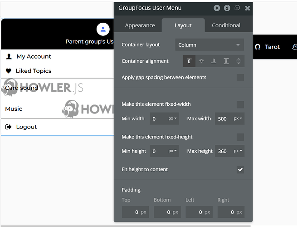
Task: Open the info icon in GroupFocus User Menu header
Action: click(227, 8)
